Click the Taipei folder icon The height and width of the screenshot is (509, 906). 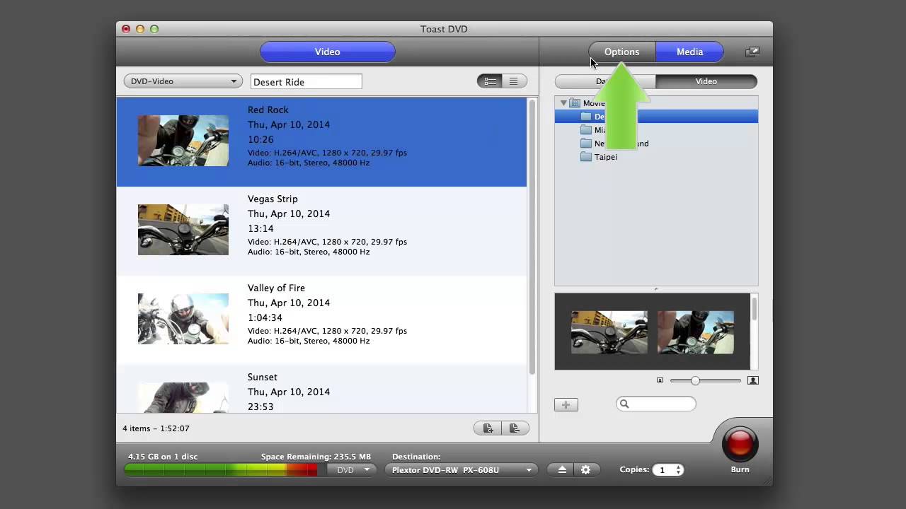586,157
